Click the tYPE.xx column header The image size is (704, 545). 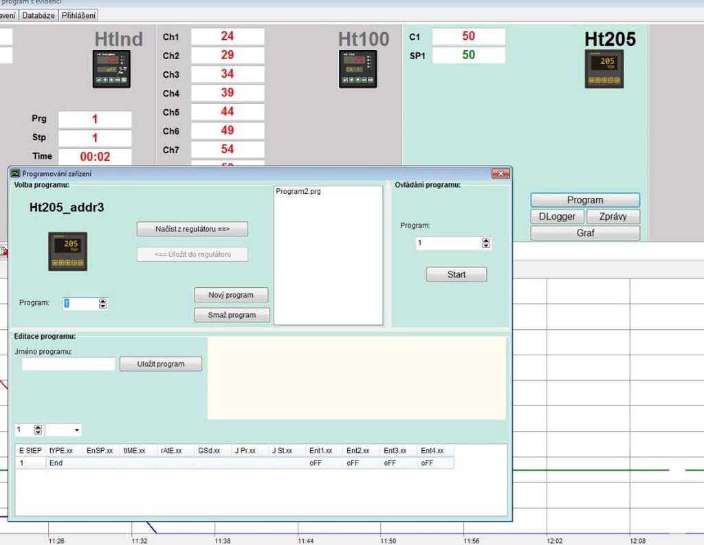point(64,450)
